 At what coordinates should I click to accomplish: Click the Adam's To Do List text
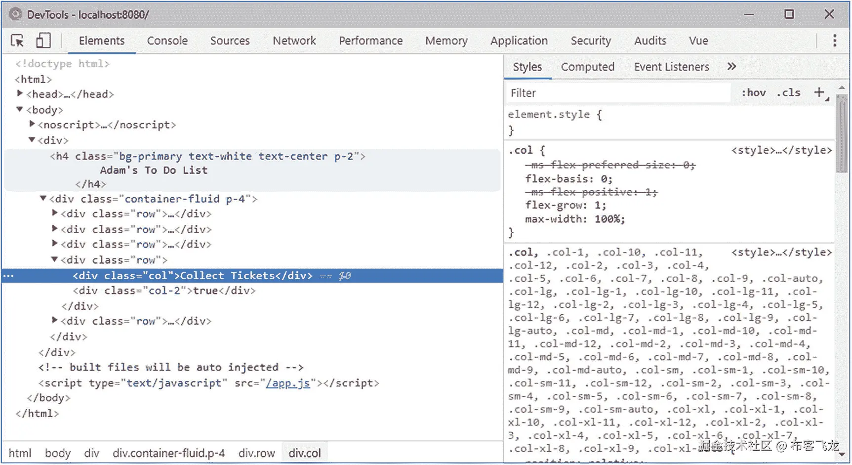(154, 170)
